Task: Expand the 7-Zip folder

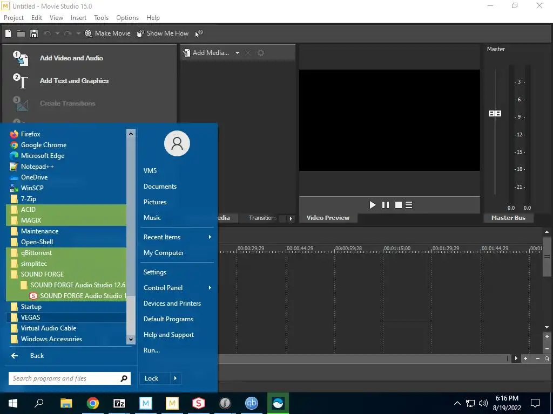Action: click(66, 199)
